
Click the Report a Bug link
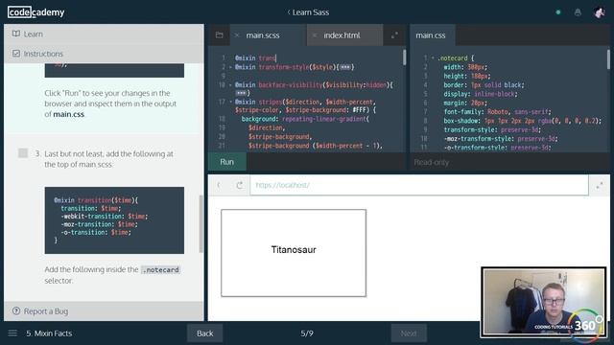pos(46,311)
